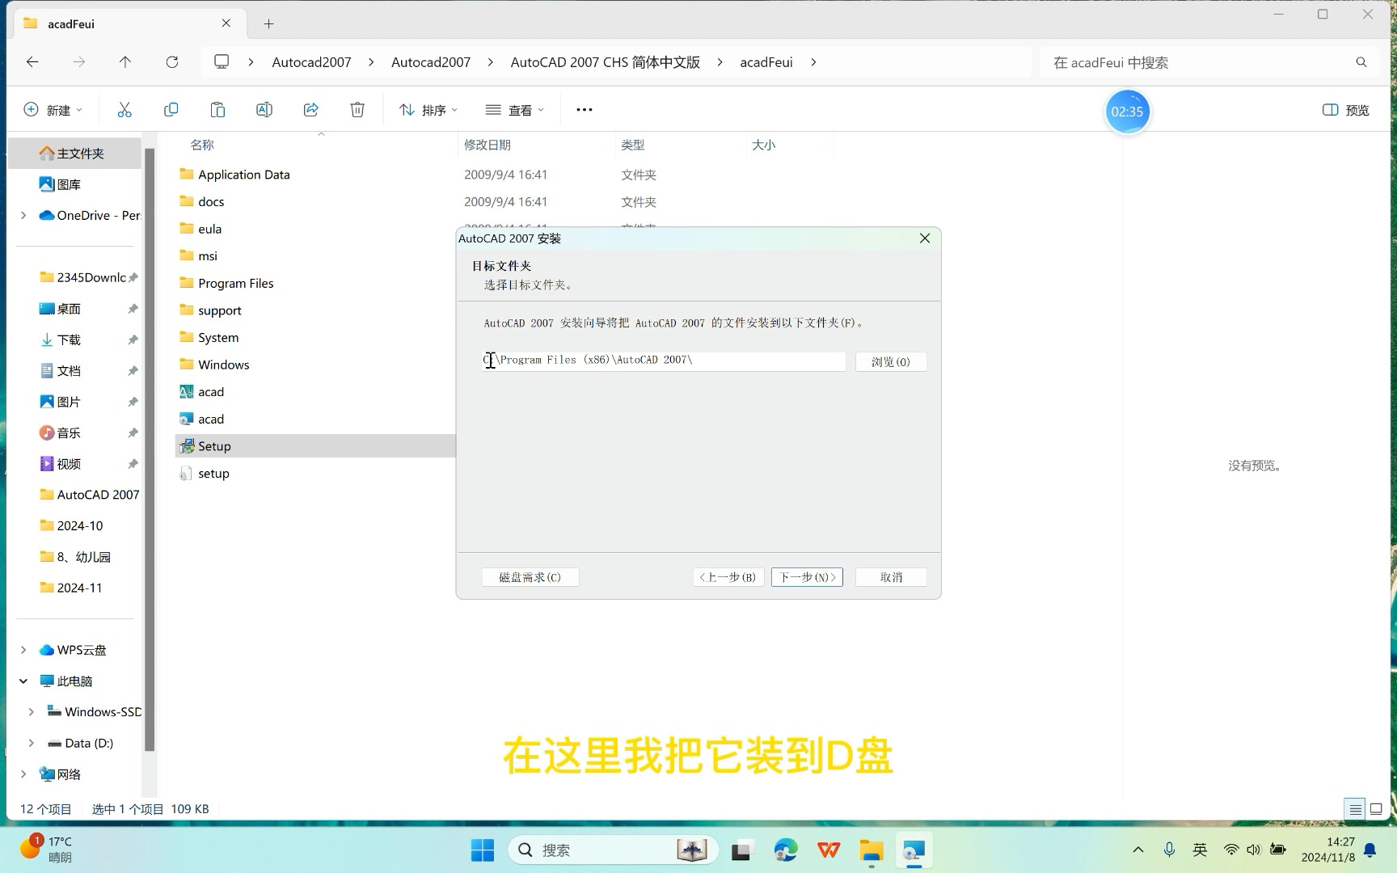Sort by 名称 column header
This screenshot has width=1397, height=873.
click(x=202, y=145)
